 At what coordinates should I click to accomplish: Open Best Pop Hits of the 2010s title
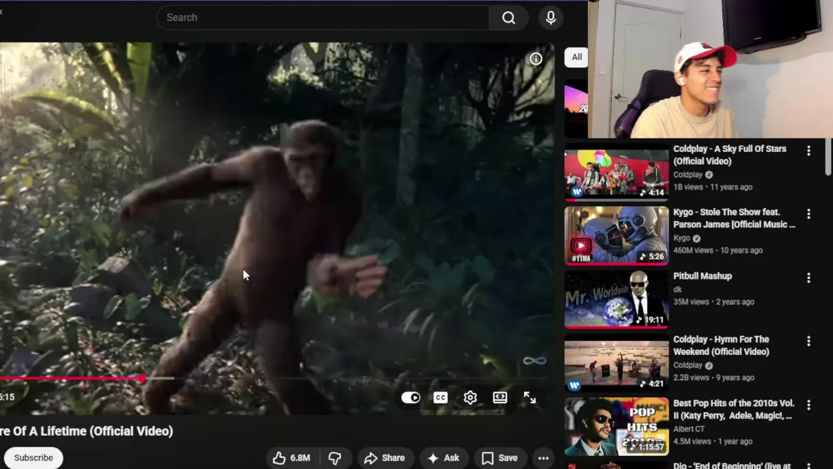(x=733, y=409)
